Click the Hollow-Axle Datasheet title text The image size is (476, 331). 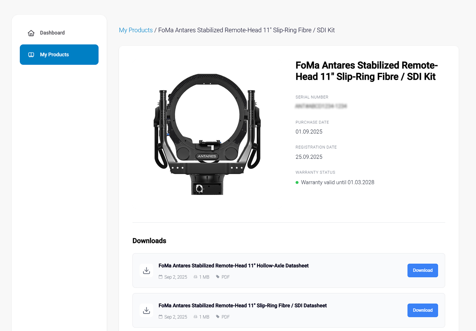click(233, 266)
